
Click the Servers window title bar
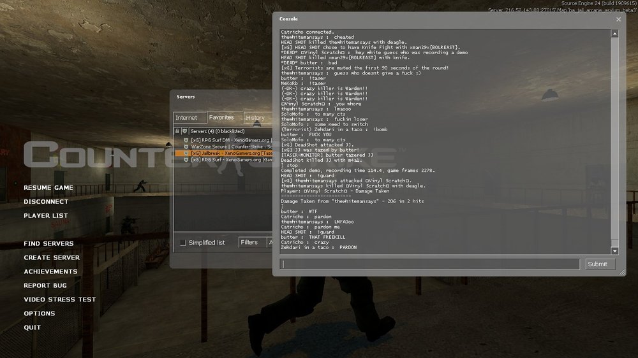(221, 97)
